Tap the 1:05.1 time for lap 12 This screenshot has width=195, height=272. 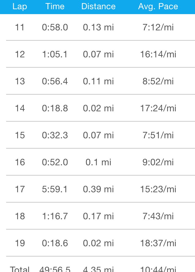55,54
